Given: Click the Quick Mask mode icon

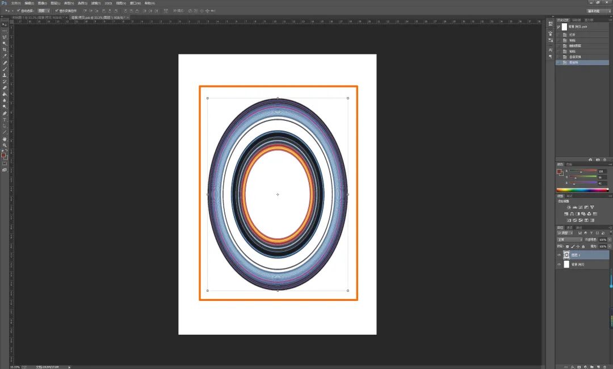Looking at the screenshot, I should (5, 164).
